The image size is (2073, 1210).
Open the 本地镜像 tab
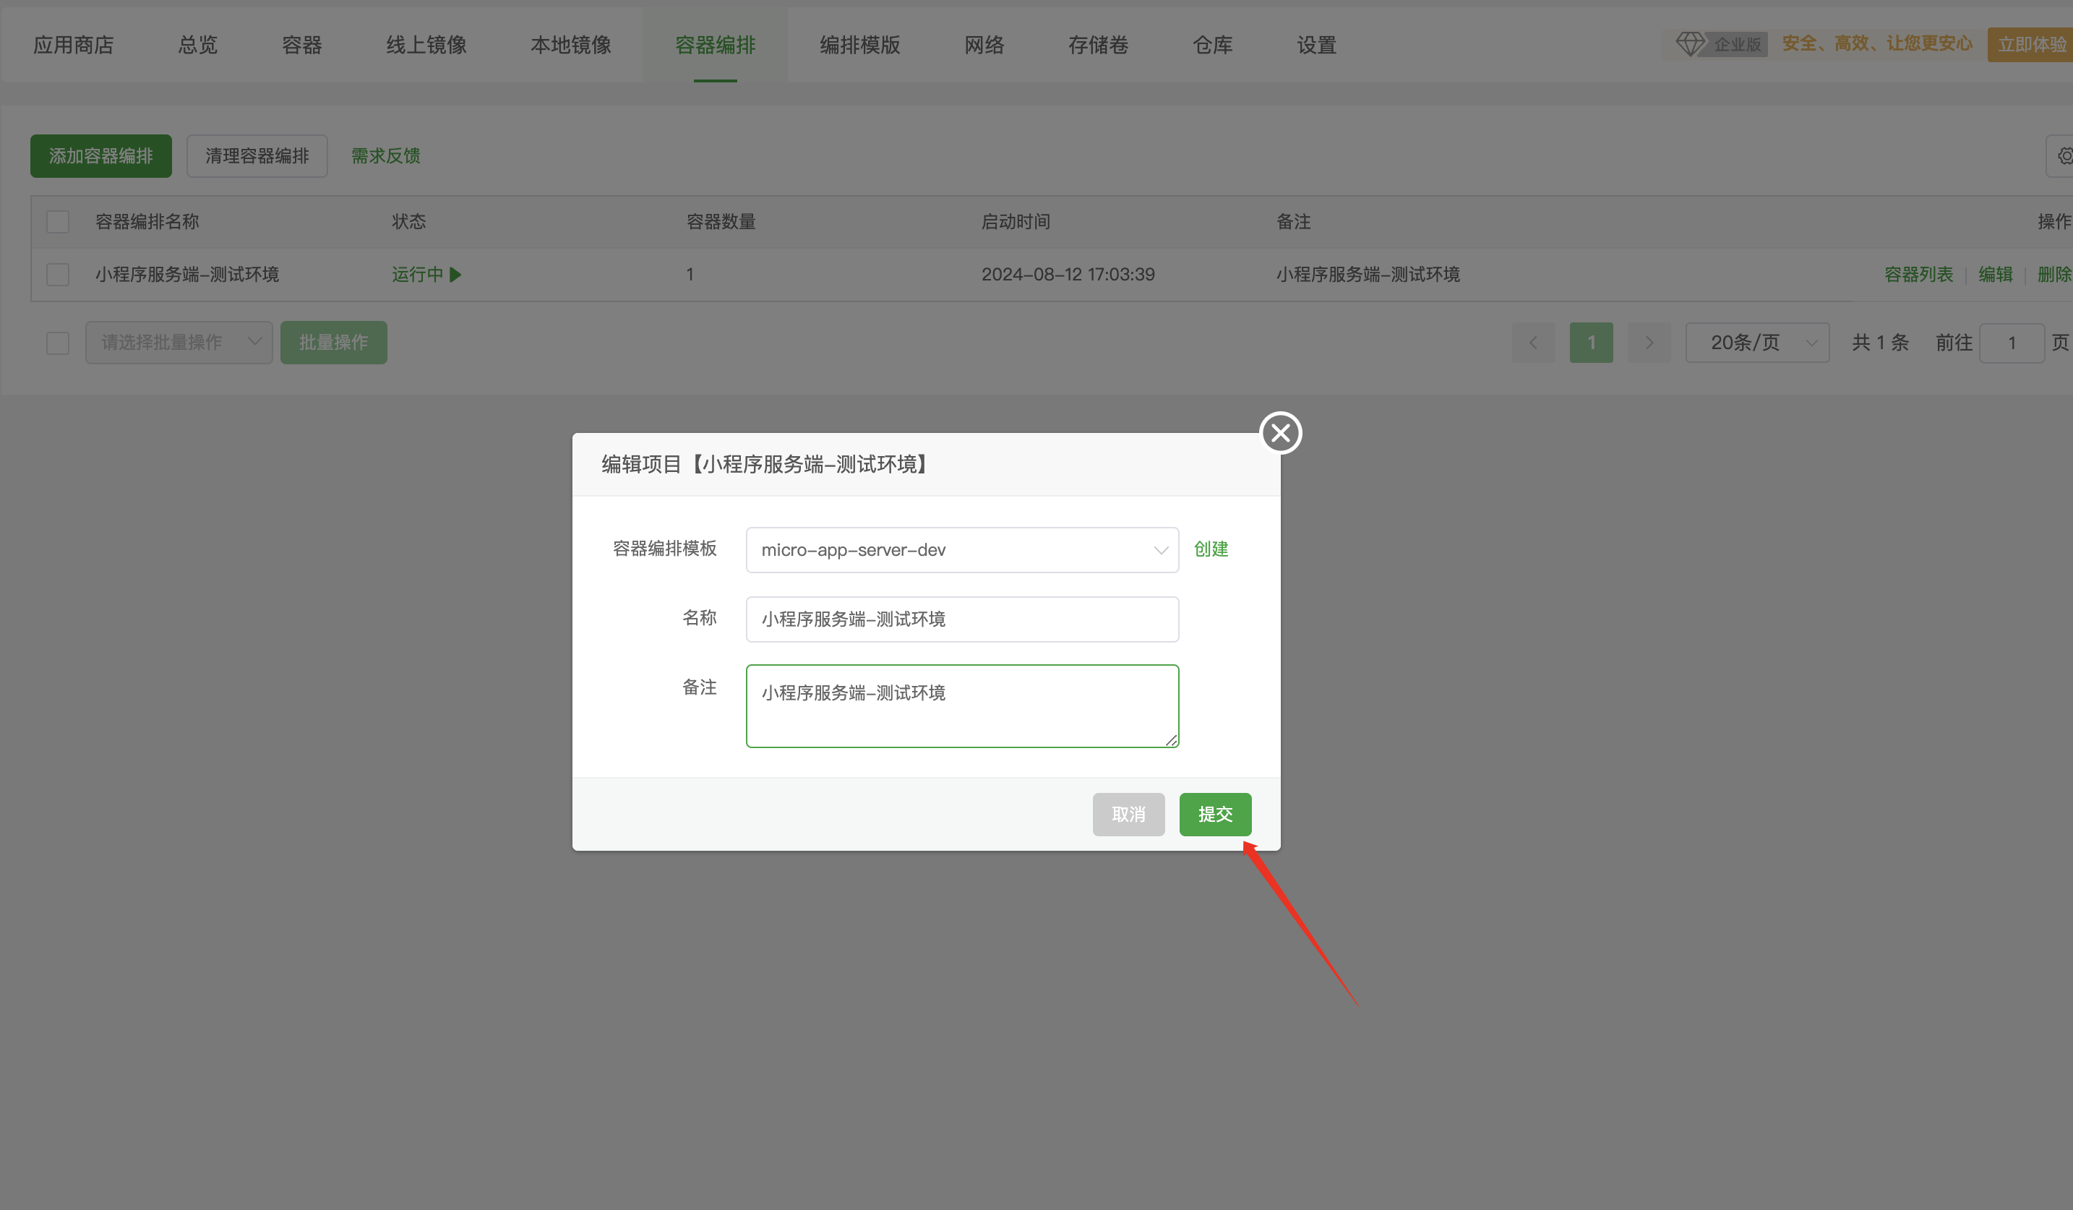click(571, 46)
